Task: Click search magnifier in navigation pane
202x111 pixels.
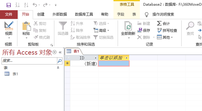Action: pyautogui.click(x=60, y=61)
